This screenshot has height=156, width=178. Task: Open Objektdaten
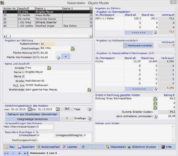(x=116, y=147)
